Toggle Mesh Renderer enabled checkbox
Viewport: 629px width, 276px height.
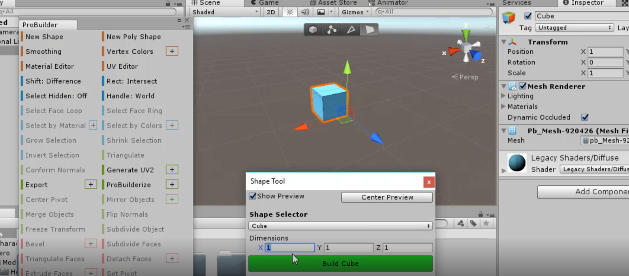click(x=523, y=86)
